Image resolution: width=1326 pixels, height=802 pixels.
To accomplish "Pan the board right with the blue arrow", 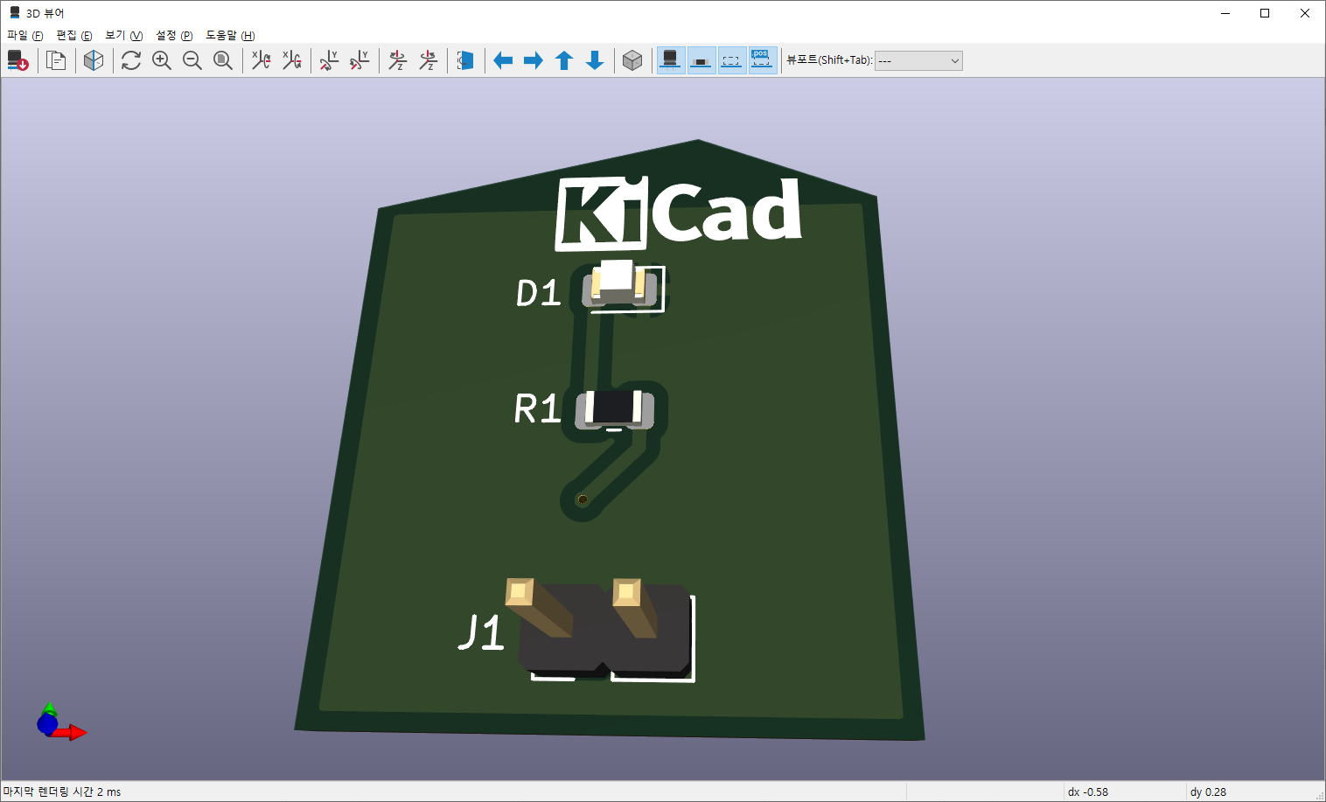I will (x=534, y=60).
